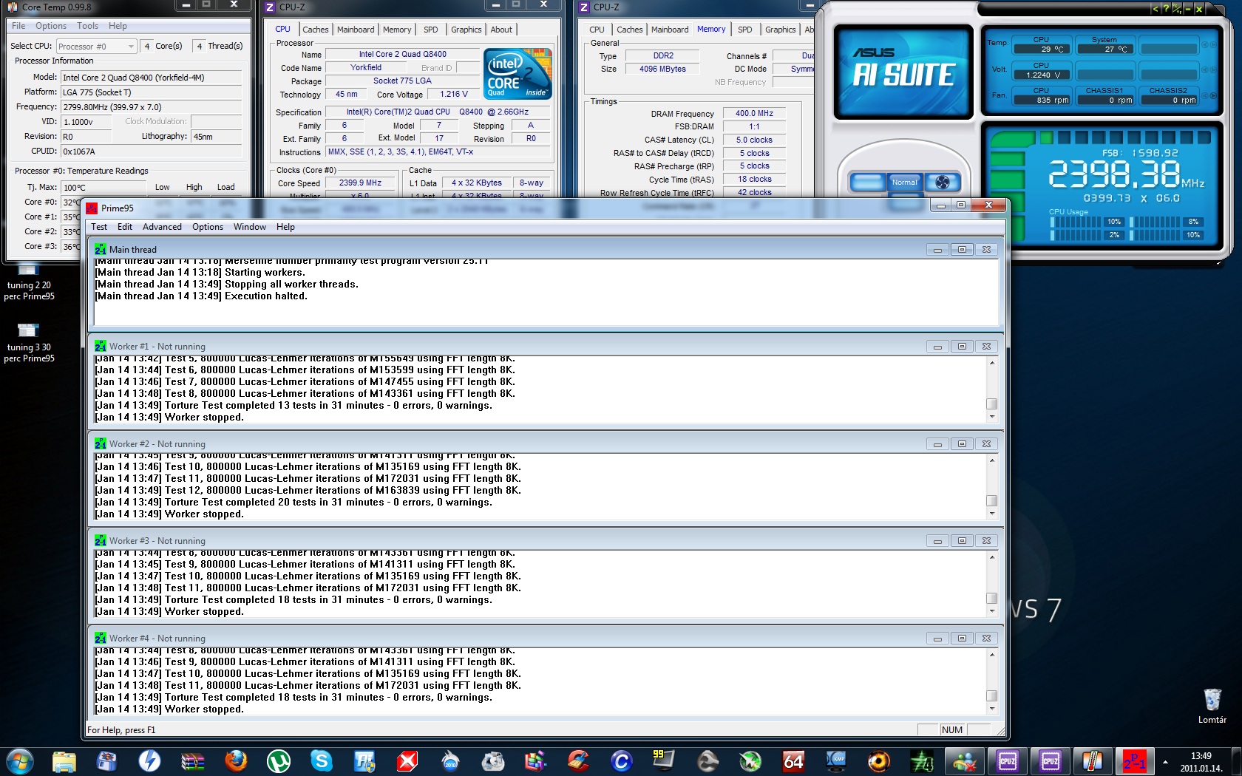
Task: Switch to CPU tab in right CPU-Z window
Action: [x=597, y=30]
